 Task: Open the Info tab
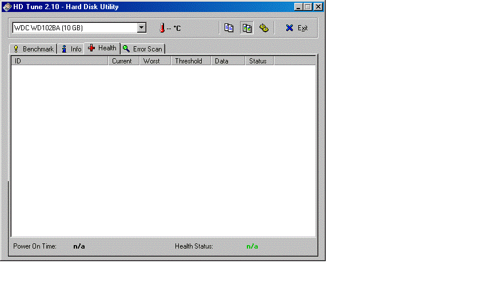pyautogui.click(x=71, y=49)
